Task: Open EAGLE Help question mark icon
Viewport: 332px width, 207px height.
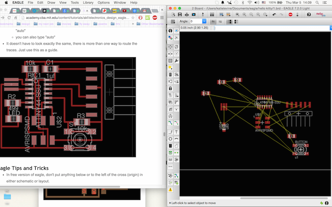Action: pos(309,14)
